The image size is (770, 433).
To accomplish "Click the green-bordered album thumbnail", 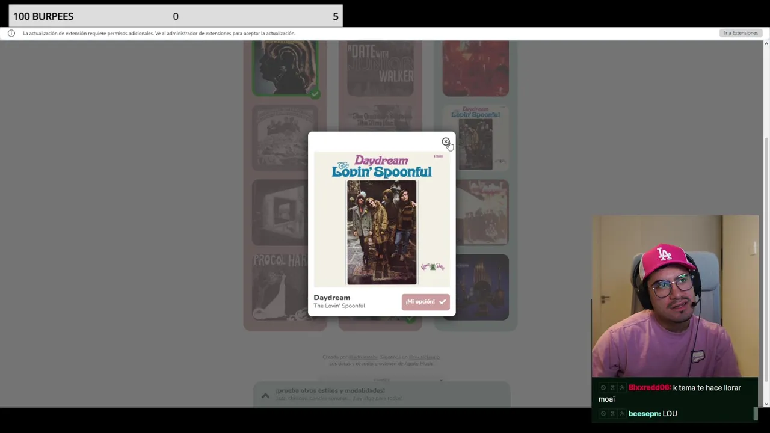I will 286,67.
